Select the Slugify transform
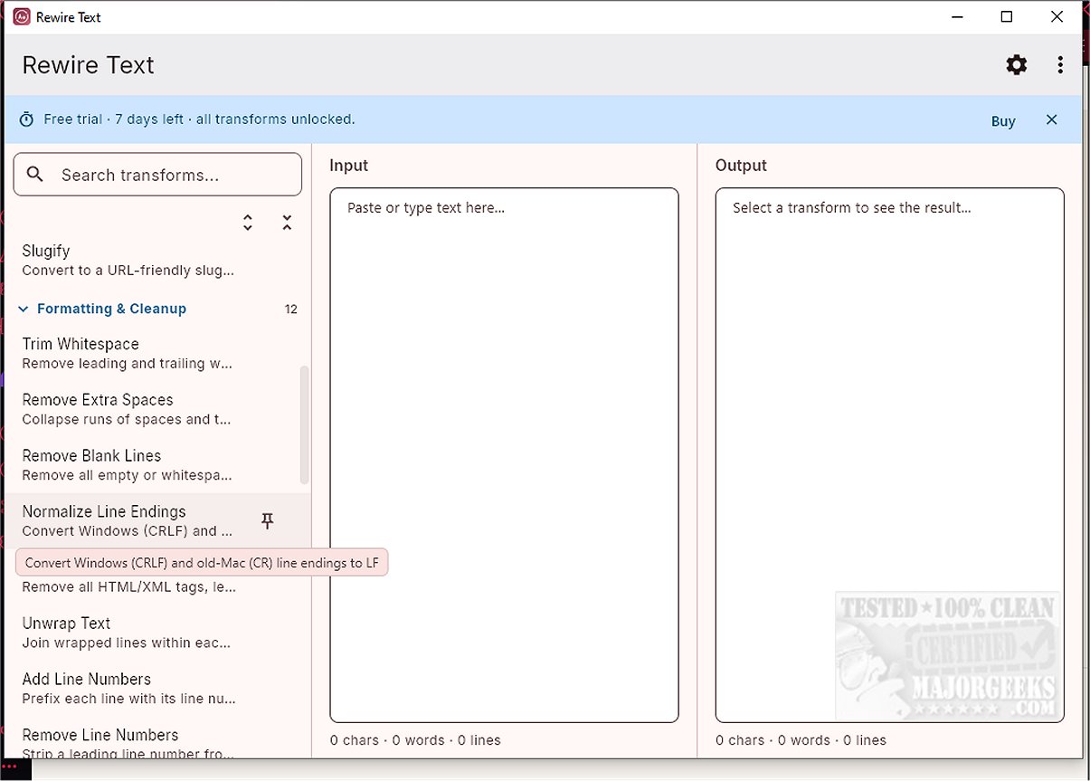Image resolution: width=1090 pixels, height=781 pixels. pyautogui.click(x=157, y=260)
